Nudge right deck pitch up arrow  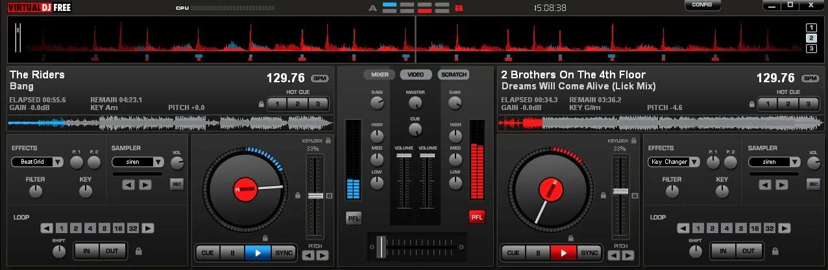click(x=627, y=255)
